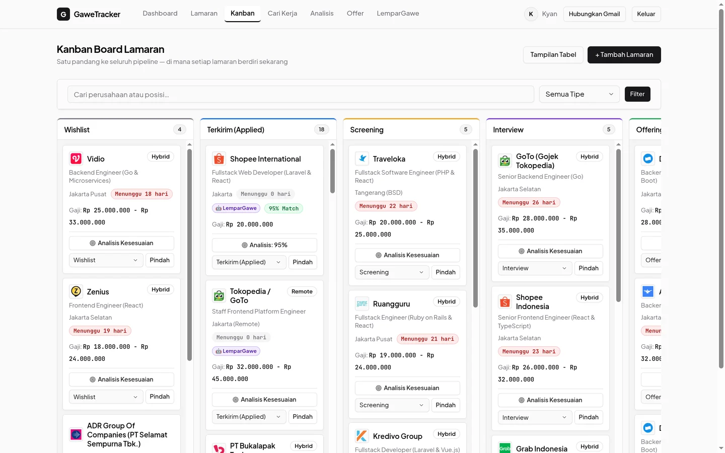This screenshot has width=725, height=453.
Task: Click the Filter button
Action: pos(637,94)
